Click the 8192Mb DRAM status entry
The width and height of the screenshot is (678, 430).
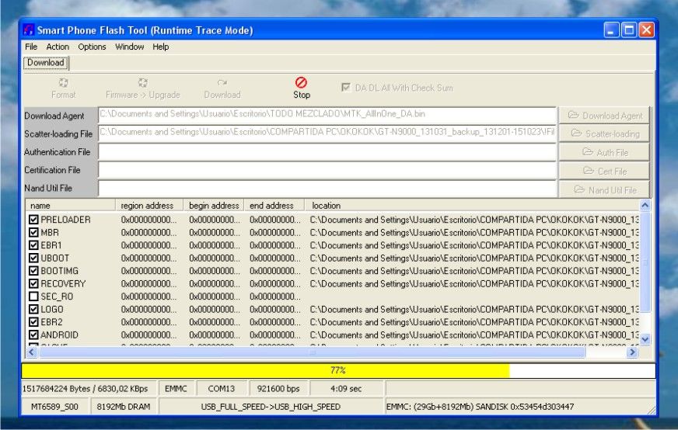pos(124,406)
